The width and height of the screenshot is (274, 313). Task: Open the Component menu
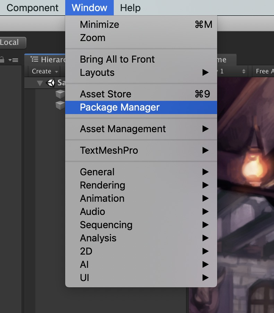pyautogui.click(x=33, y=8)
